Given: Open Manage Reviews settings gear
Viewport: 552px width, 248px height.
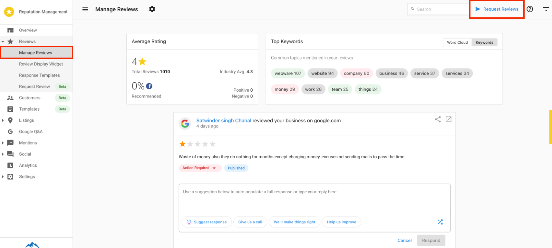Looking at the screenshot, I should point(152,9).
